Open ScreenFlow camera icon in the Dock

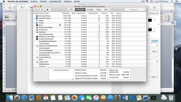[x=146, y=98]
